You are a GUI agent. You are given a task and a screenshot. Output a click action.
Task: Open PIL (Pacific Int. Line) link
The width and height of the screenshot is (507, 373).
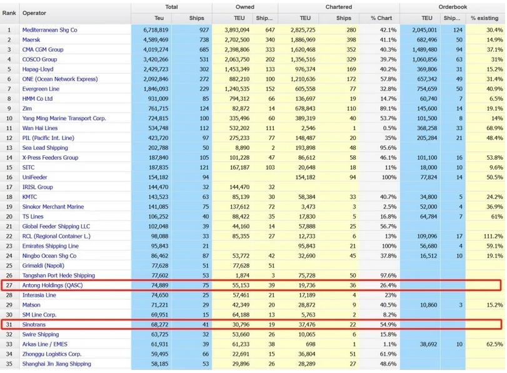(x=48, y=138)
